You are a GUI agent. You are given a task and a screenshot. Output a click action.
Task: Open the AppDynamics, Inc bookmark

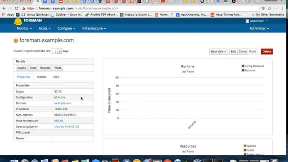coord(192,15)
